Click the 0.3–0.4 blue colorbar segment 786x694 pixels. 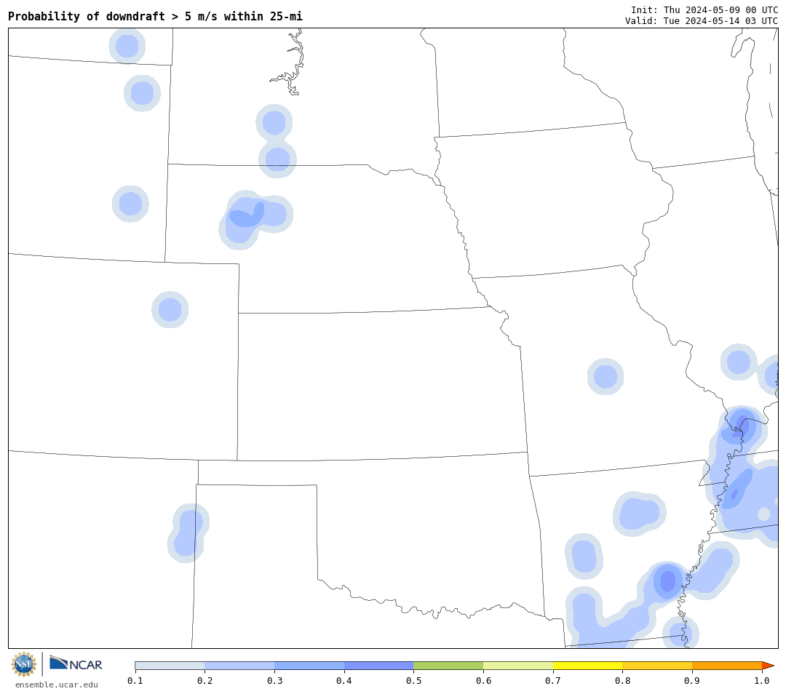[x=309, y=666]
